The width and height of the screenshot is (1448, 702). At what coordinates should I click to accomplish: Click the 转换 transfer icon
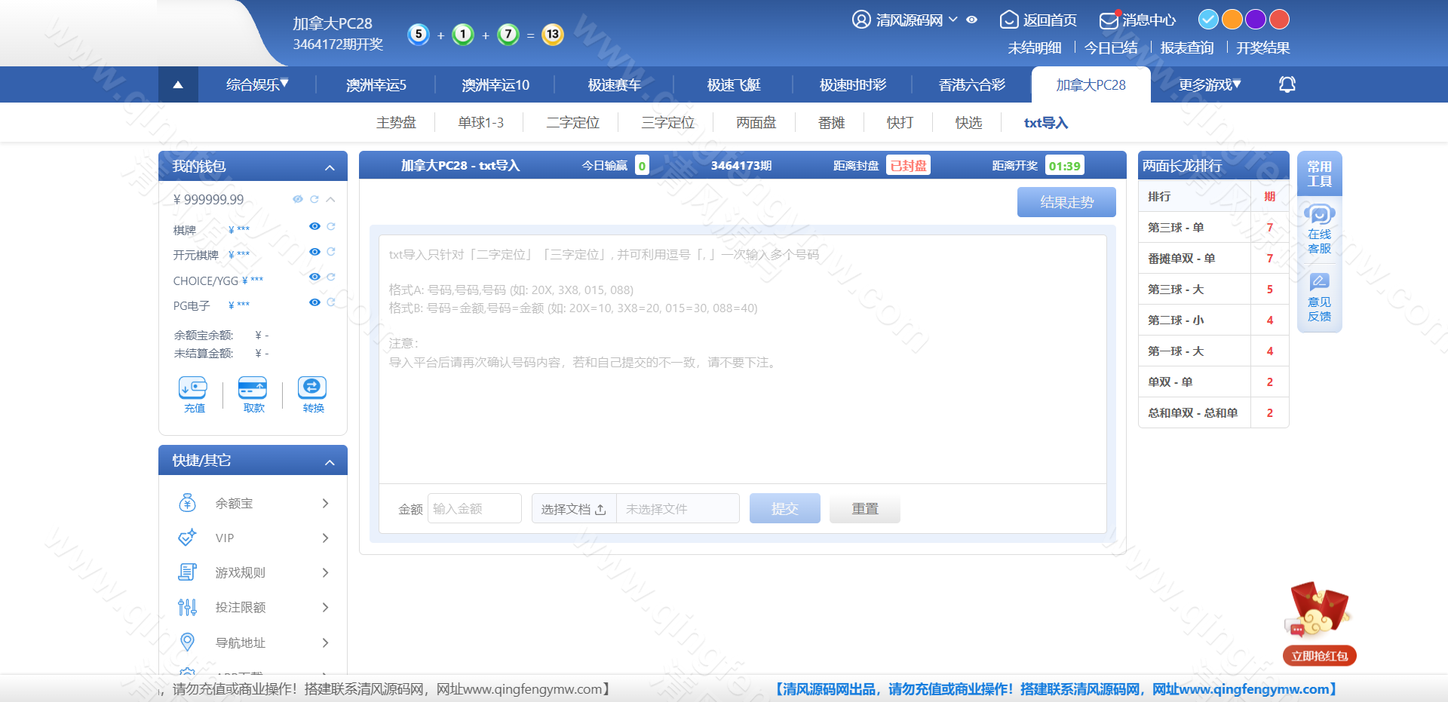point(312,388)
